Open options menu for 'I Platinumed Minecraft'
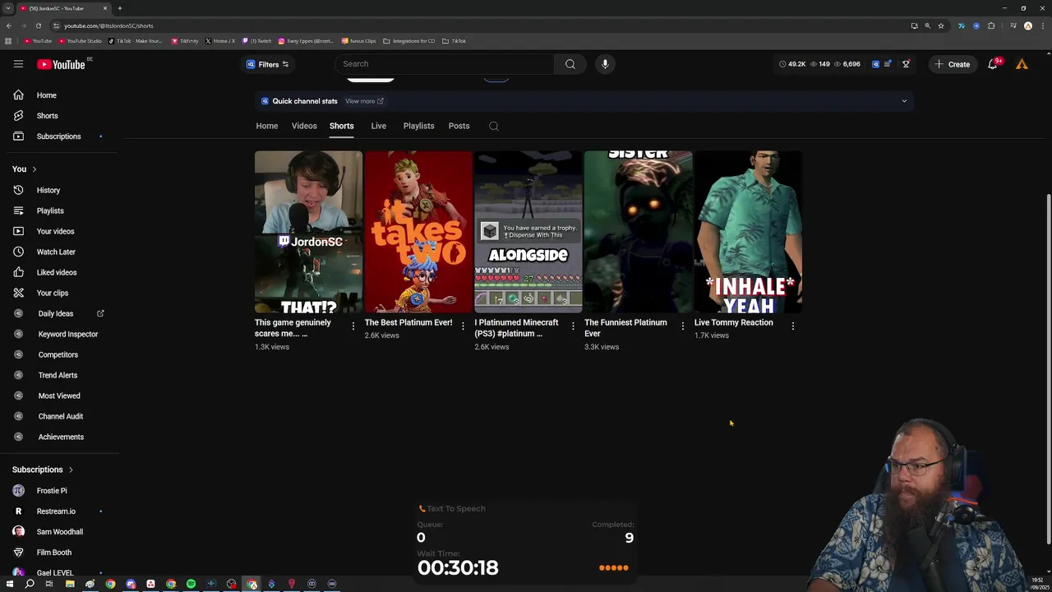 coord(573,326)
